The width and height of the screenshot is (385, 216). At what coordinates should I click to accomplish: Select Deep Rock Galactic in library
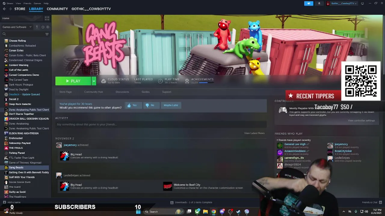pyautogui.click(x=20, y=104)
